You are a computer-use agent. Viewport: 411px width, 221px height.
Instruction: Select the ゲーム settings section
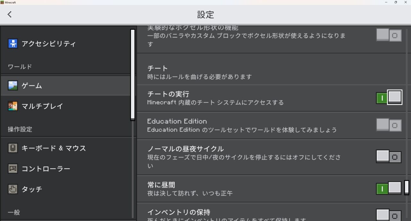[x=66, y=86]
